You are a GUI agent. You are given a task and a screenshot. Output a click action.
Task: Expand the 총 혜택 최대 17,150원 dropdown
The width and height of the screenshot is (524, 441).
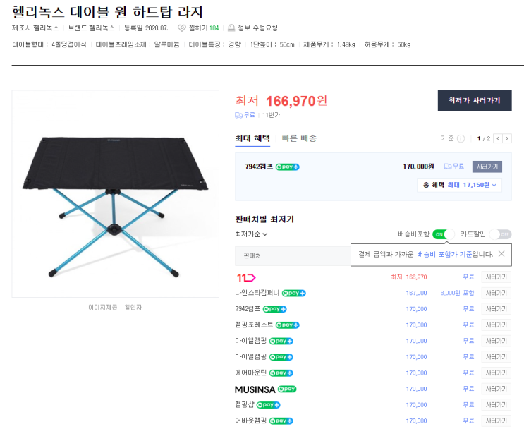tap(459, 185)
